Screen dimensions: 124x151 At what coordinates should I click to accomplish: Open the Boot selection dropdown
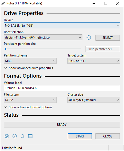click(43, 37)
